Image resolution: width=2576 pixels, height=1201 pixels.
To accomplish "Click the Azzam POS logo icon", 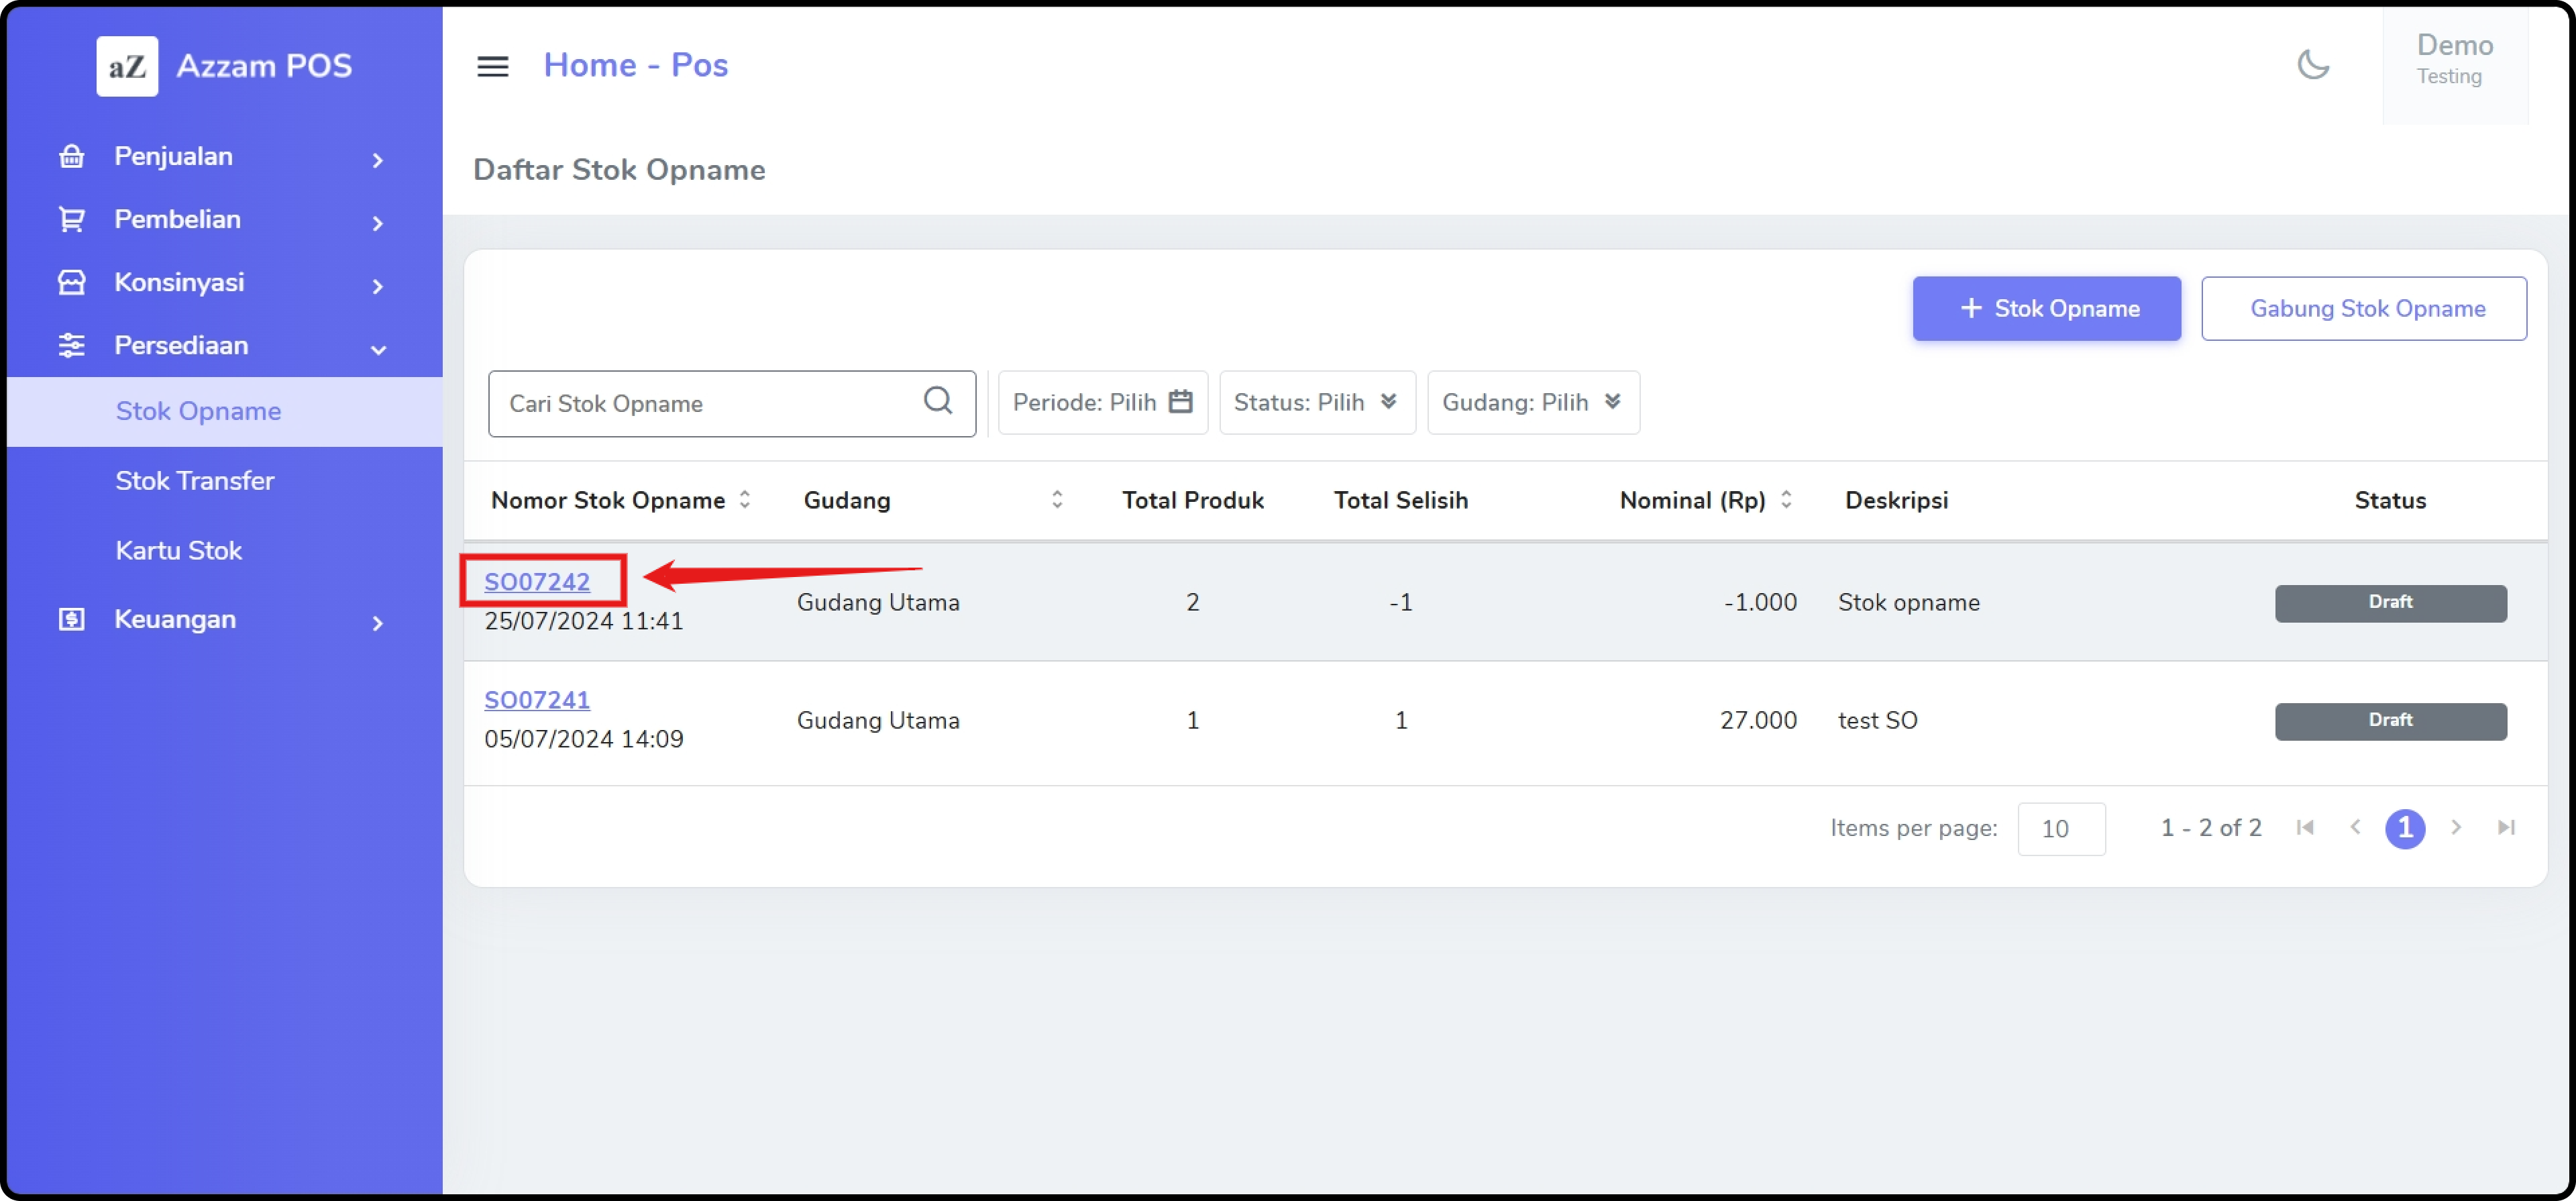I will 127,66.
